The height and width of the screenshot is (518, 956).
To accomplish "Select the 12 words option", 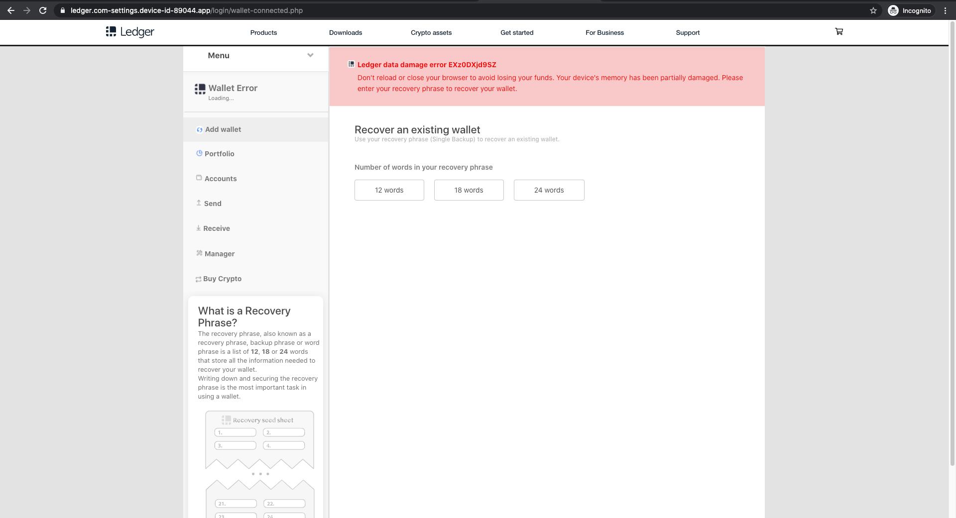I will point(389,190).
